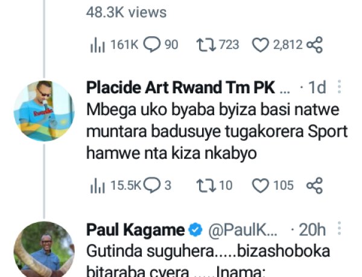Open Placide Art Rwand's profile picture
The width and height of the screenshot is (362, 277).
tap(44, 111)
